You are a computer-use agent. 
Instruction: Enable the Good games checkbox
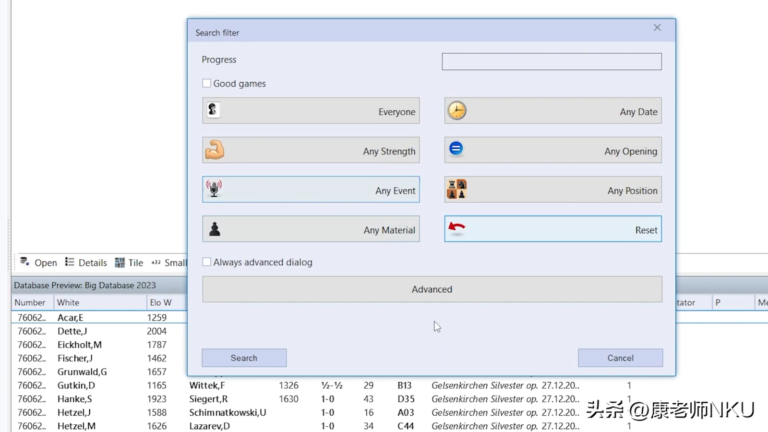207,84
